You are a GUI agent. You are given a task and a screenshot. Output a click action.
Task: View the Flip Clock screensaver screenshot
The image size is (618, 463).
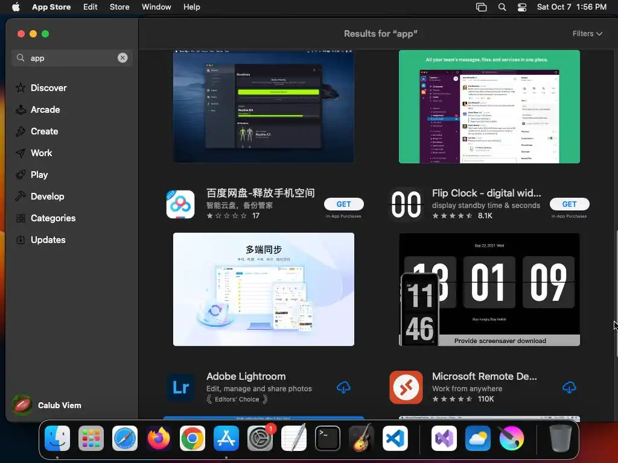[489, 289]
